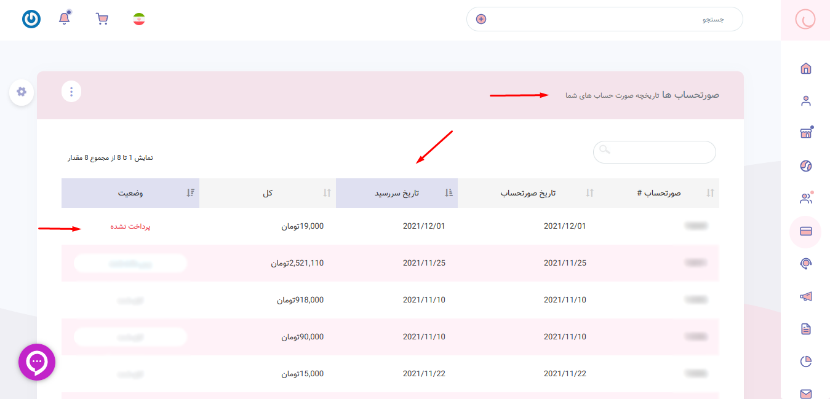
Task: Click the 918,000تومان total cell
Action: point(300,300)
